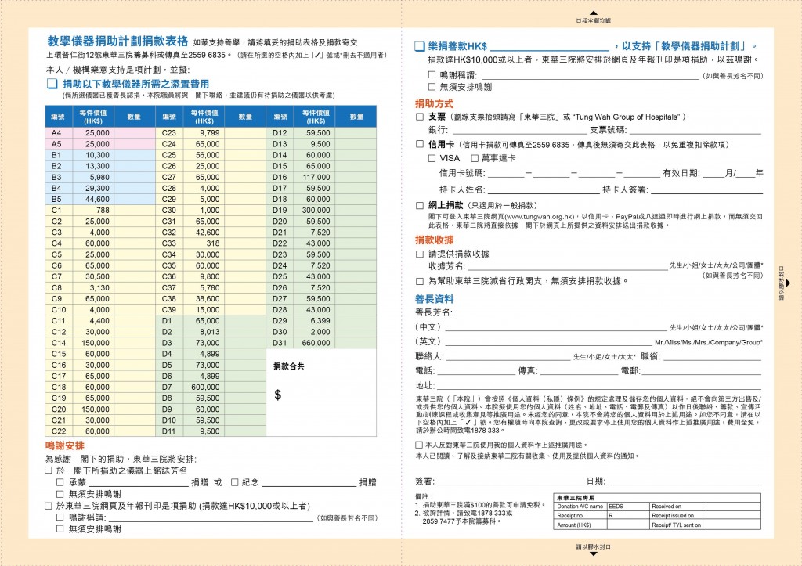Check the 紀念 (in memory of) option
Image resolution: width=802 pixels, height=566 pixels.
[x=235, y=481]
